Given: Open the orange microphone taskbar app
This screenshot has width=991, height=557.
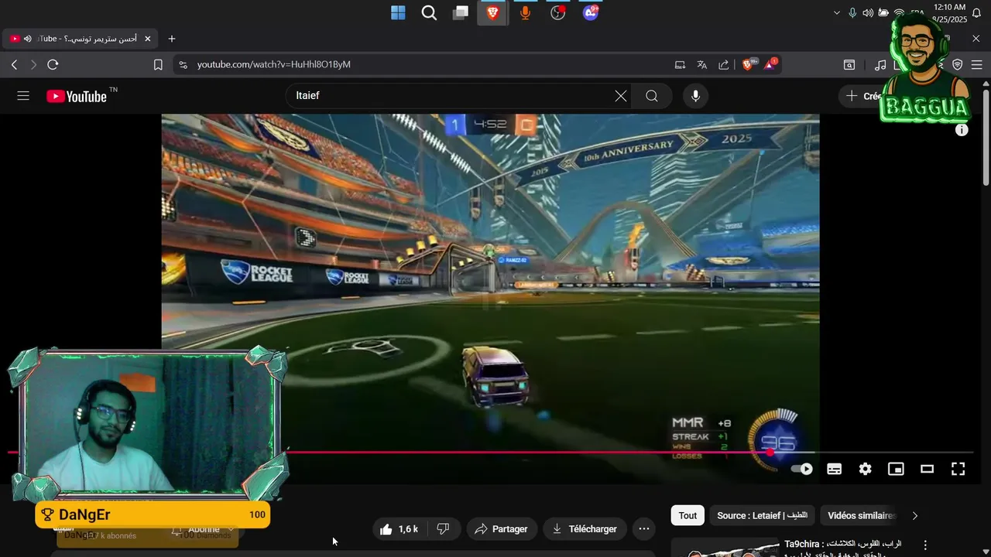Looking at the screenshot, I should [x=526, y=12].
